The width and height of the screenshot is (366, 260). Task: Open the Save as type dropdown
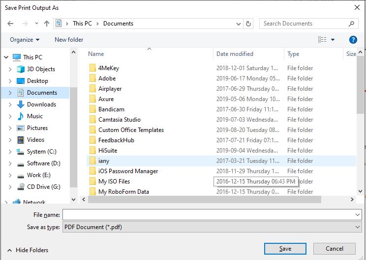coord(212,227)
